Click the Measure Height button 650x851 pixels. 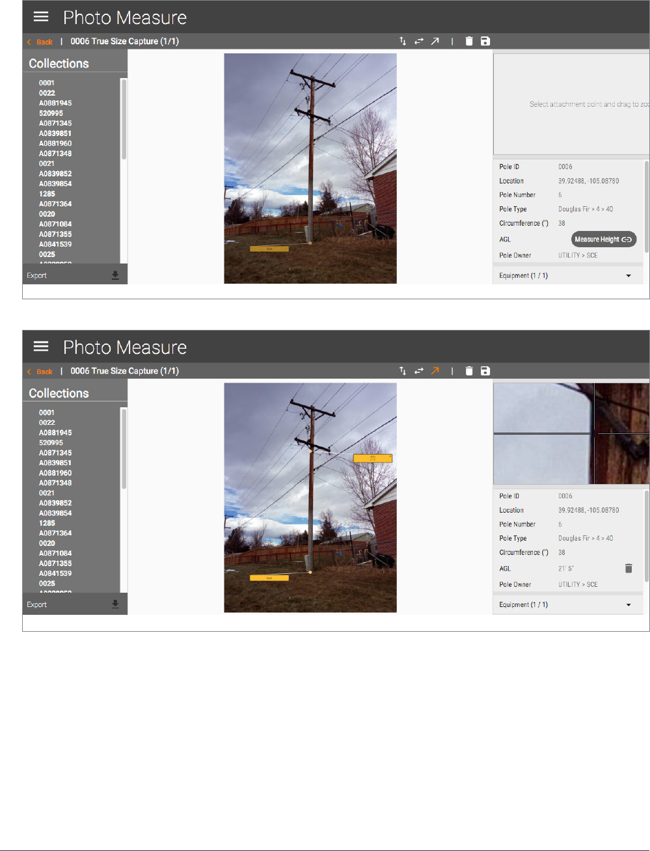click(x=604, y=239)
